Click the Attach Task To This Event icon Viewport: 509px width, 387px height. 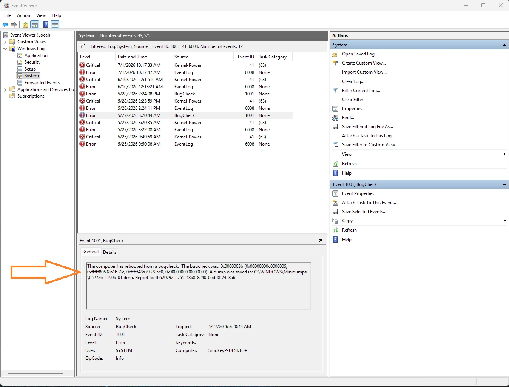tap(335, 203)
